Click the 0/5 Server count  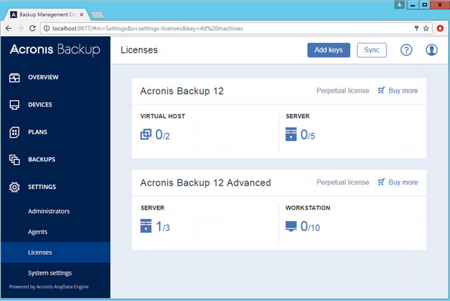[x=308, y=135]
